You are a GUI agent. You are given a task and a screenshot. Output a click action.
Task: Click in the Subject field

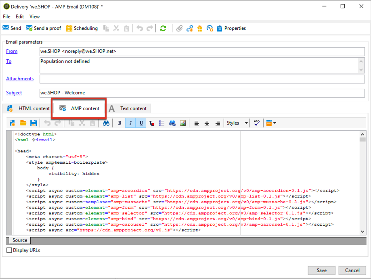[x=202, y=93]
